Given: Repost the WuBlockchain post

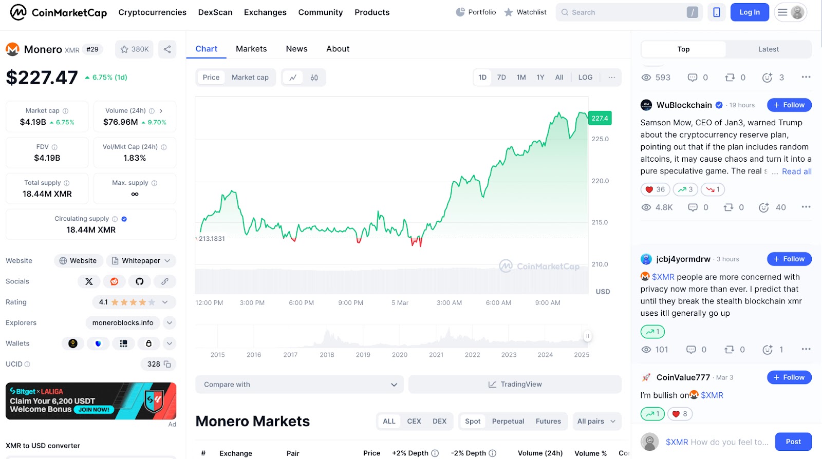Looking at the screenshot, I should click(728, 207).
